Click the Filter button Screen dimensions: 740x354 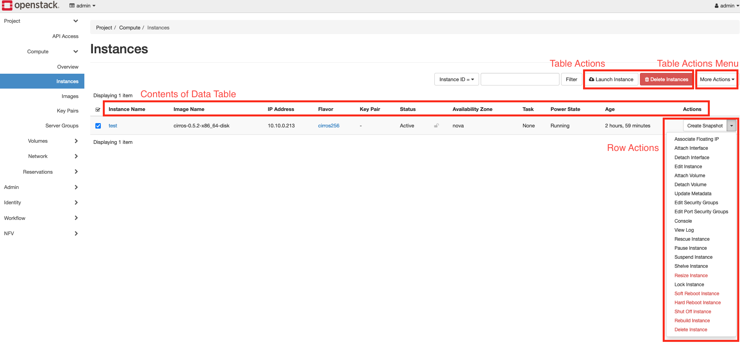coord(572,79)
